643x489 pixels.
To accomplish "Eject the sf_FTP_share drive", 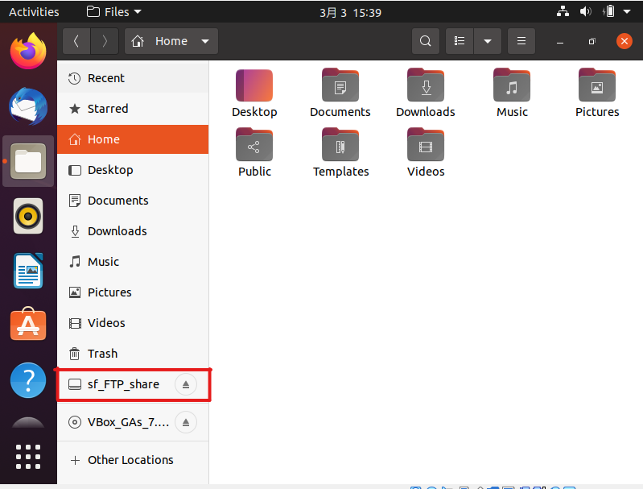I will [x=186, y=384].
